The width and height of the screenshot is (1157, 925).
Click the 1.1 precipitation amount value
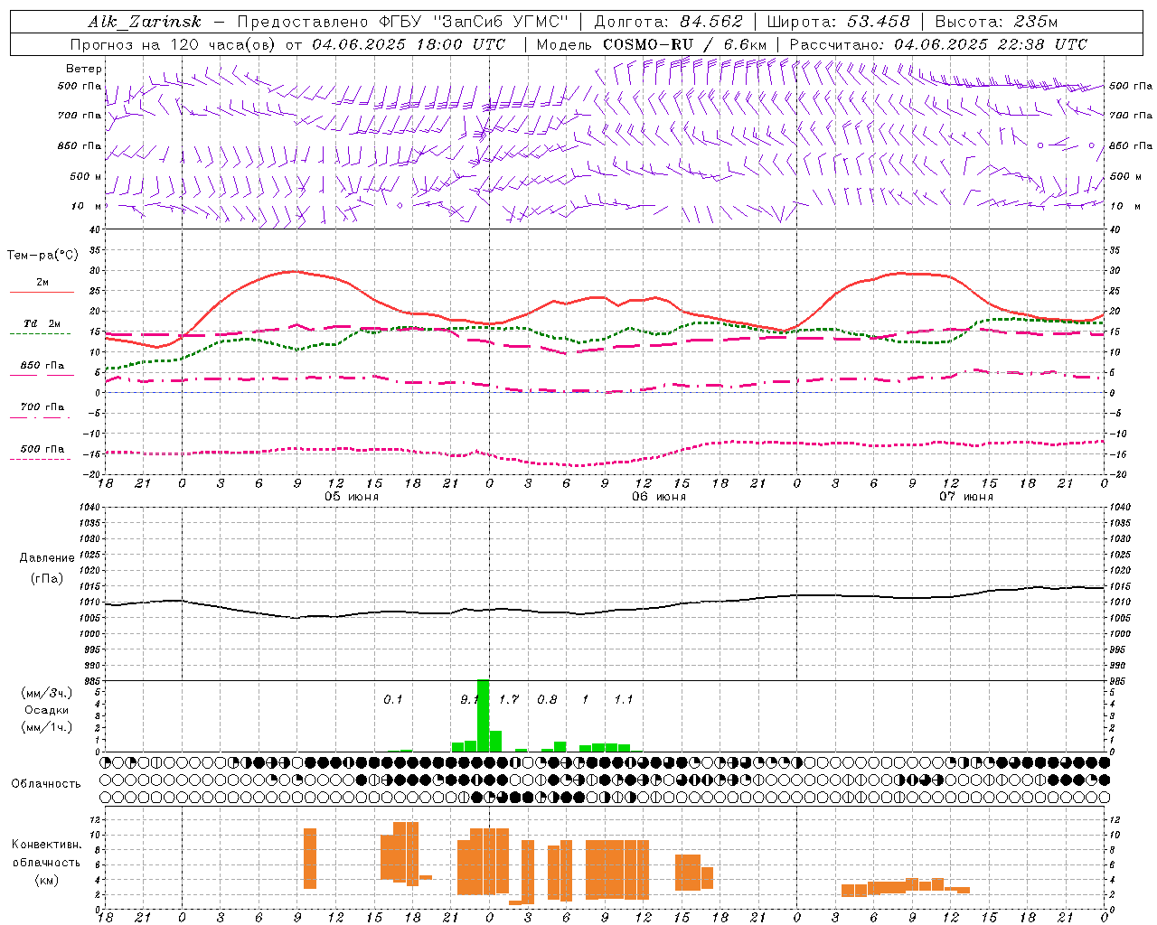pyautogui.click(x=624, y=699)
